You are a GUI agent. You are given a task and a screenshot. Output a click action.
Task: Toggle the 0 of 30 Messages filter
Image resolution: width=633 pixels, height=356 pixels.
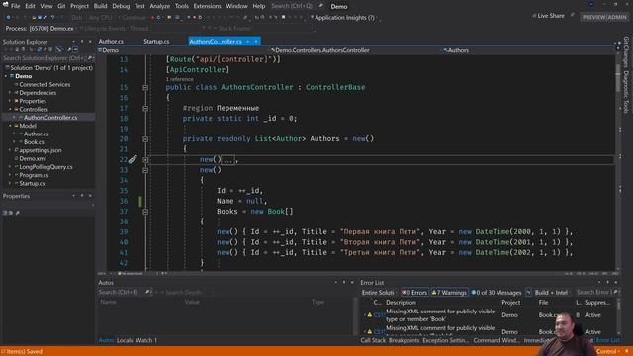pos(497,293)
